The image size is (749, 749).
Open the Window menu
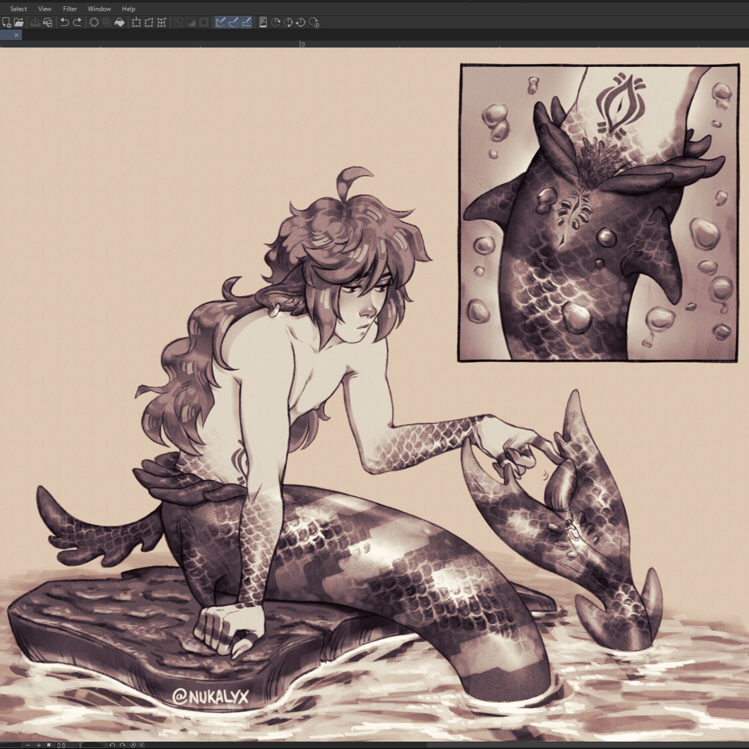coord(99,9)
